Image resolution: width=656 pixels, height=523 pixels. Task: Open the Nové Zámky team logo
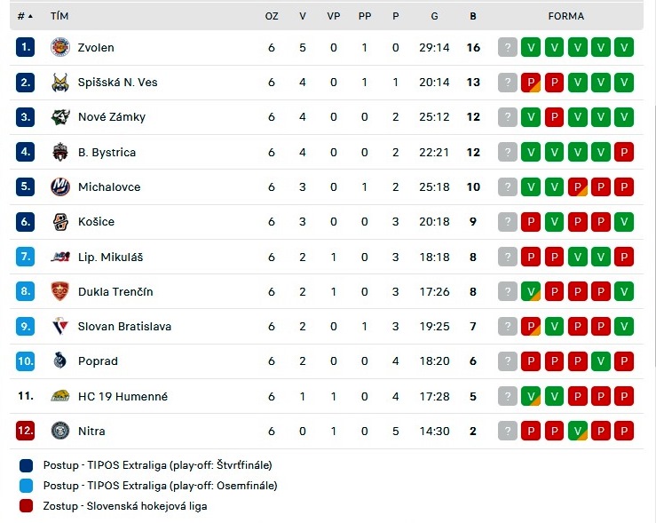click(x=60, y=117)
